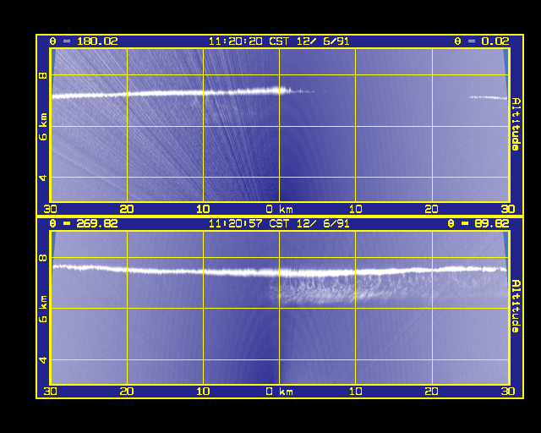Click the 0 km range label, top panel
Viewport: 541px width, 433px height.
[x=280, y=209]
